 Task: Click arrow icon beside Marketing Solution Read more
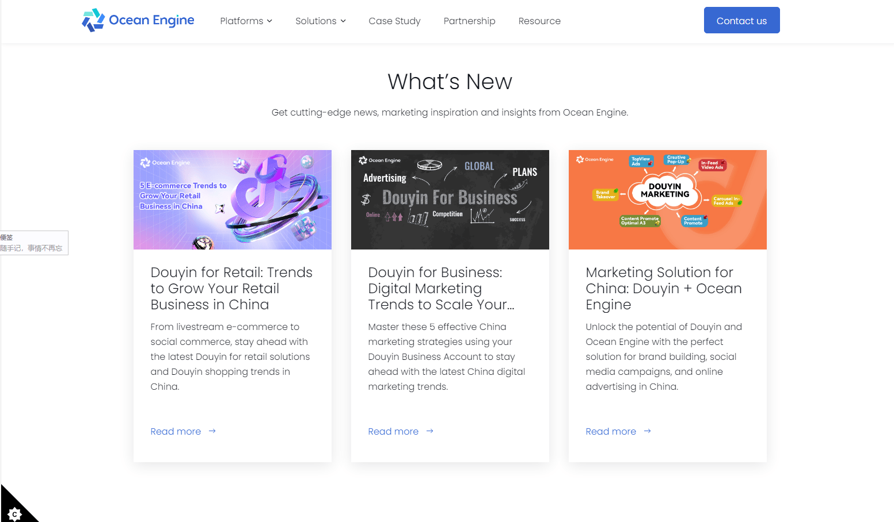coord(647,431)
